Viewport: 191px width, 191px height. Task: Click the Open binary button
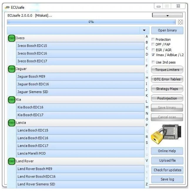(x=167, y=30)
